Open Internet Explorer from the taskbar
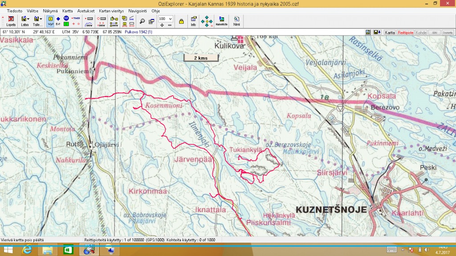Screen dimensions: 456x256 tap(27, 250)
